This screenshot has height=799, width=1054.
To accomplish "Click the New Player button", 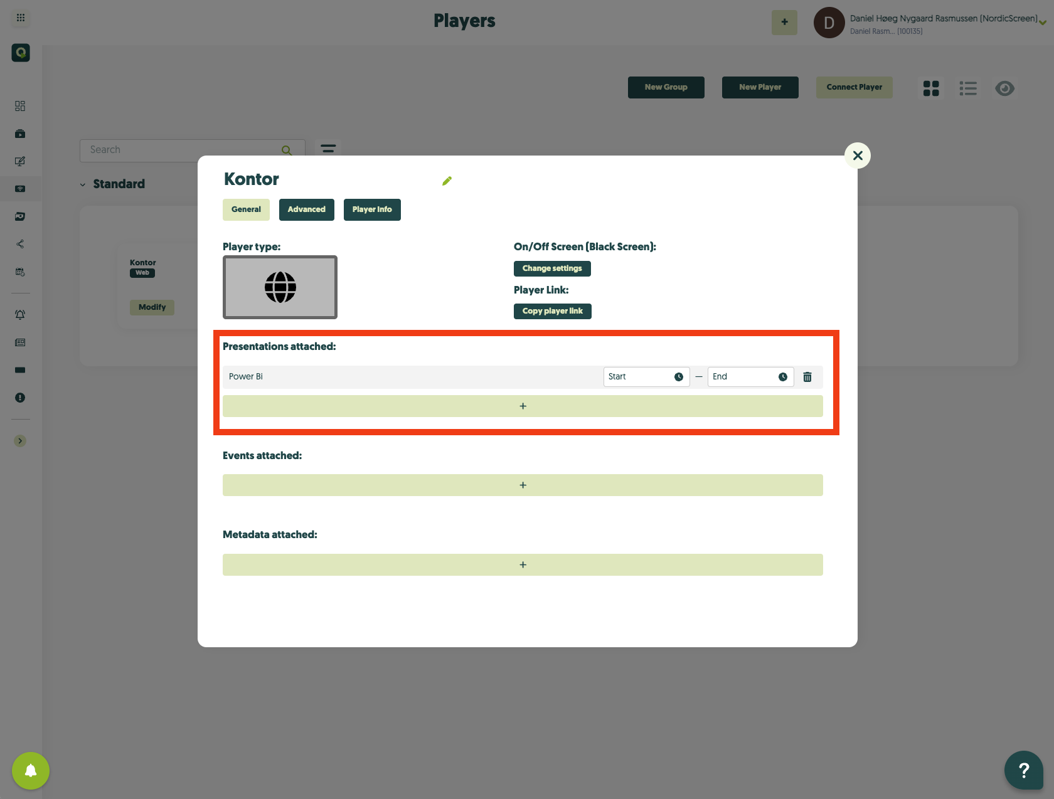I will coord(760,87).
